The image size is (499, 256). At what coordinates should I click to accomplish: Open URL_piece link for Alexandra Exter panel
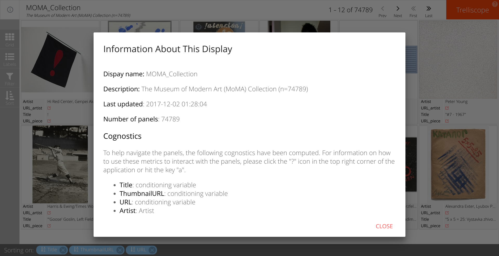[447, 226]
